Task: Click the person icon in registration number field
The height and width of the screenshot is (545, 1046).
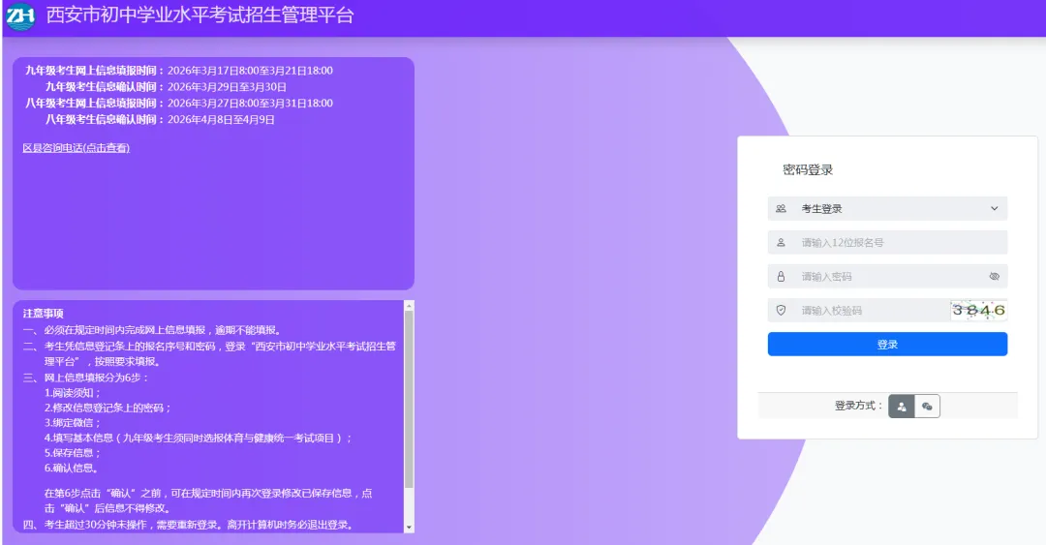Action: (781, 243)
